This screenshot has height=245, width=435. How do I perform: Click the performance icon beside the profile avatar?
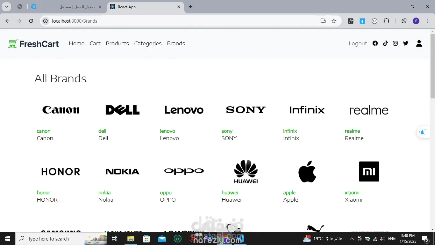coord(404,21)
